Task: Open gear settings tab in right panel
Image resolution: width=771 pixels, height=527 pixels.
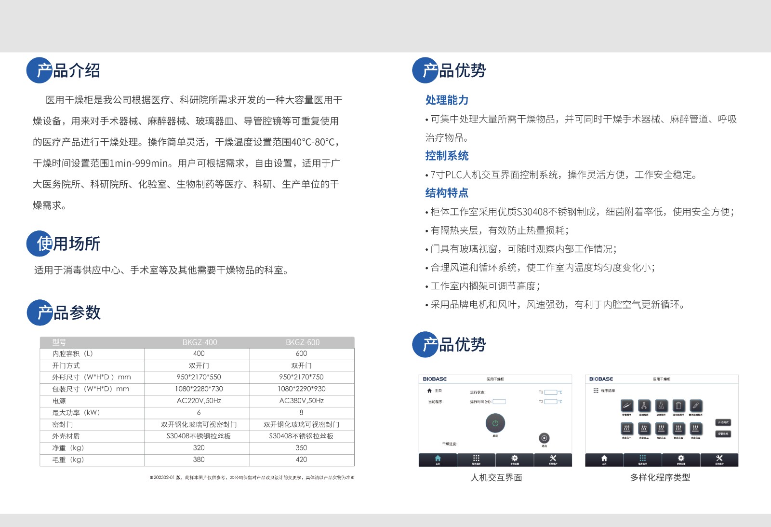Action: point(681,459)
